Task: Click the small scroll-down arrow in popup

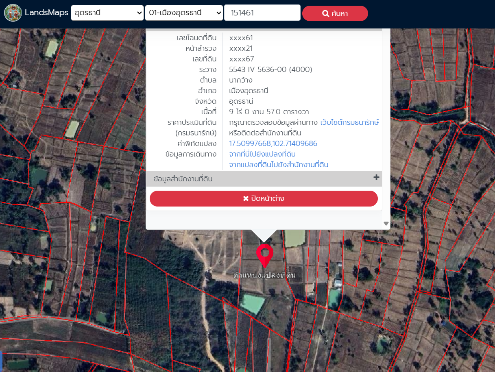Action: 386,224
